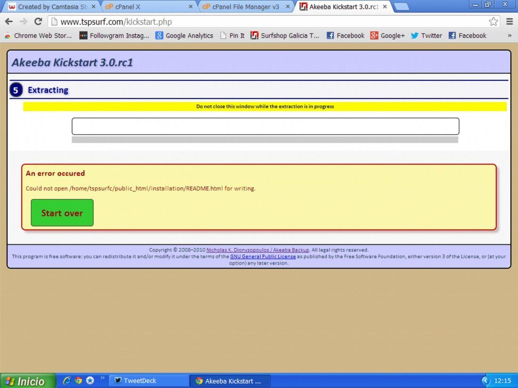Click the 'An error occured' heading
The image size is (518, 388).
coord(55,173)
